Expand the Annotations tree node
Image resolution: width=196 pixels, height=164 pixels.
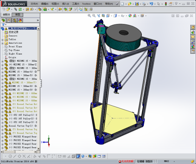2,43
